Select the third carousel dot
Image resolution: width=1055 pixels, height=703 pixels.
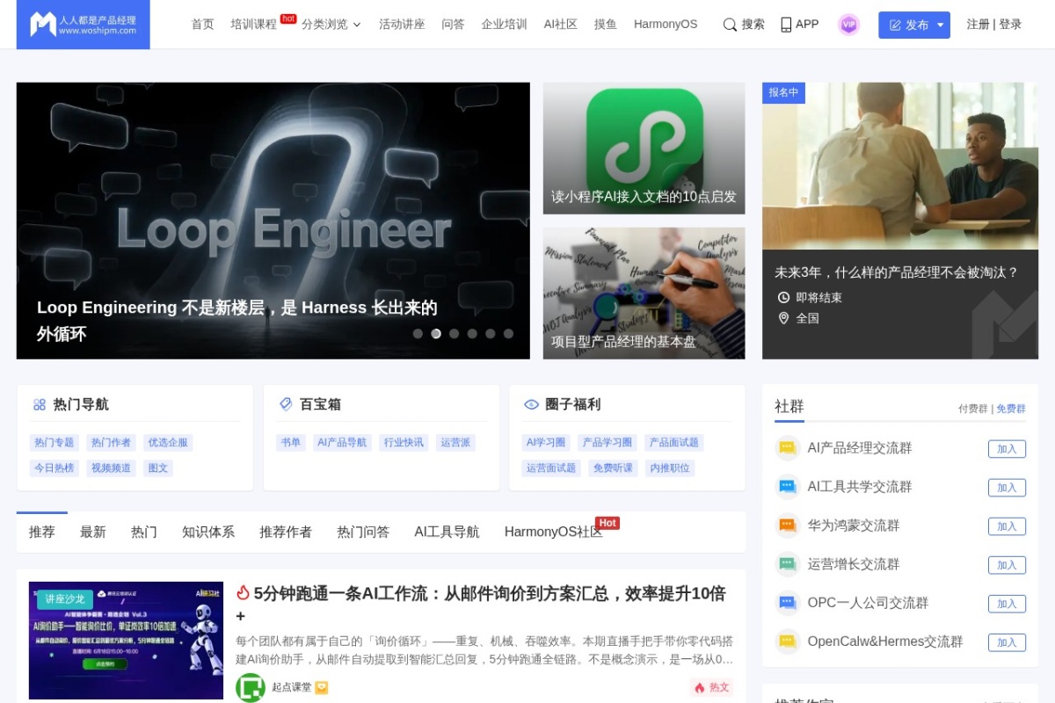pyautogui.click(x=454, y=334)
